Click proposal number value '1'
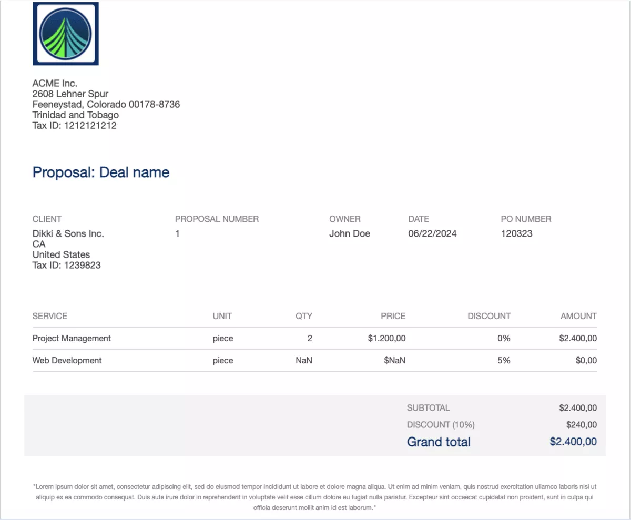The height and width of the screenshot is (520, 631). tap(178, 233)
